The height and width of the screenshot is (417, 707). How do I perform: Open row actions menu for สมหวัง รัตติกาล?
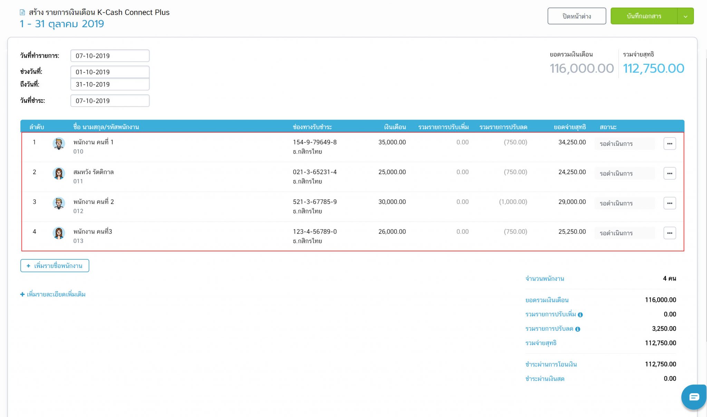pyautogui.click(x=670, y=173)
